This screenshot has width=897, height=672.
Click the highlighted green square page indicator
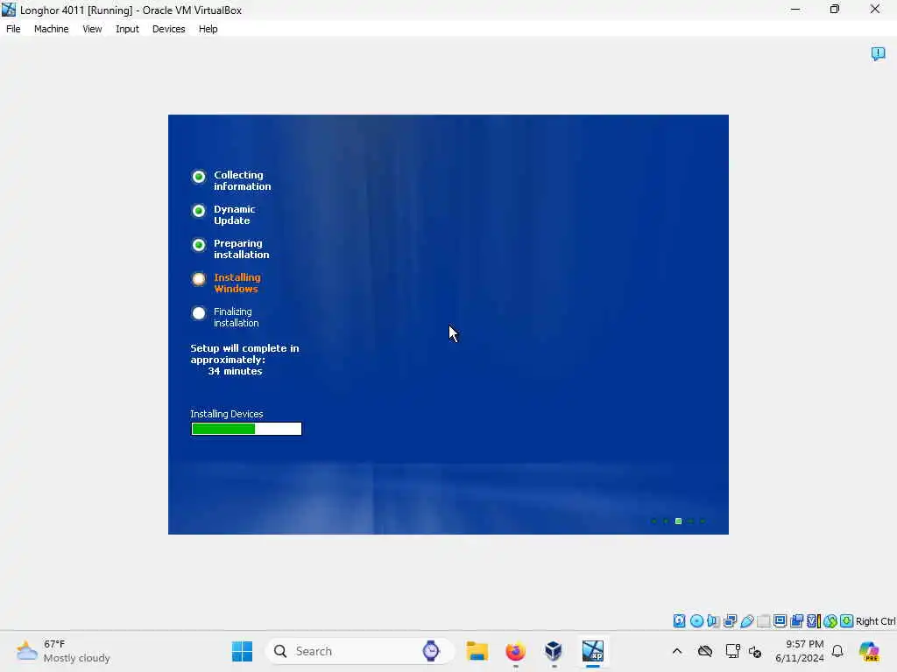click(679, 521)
